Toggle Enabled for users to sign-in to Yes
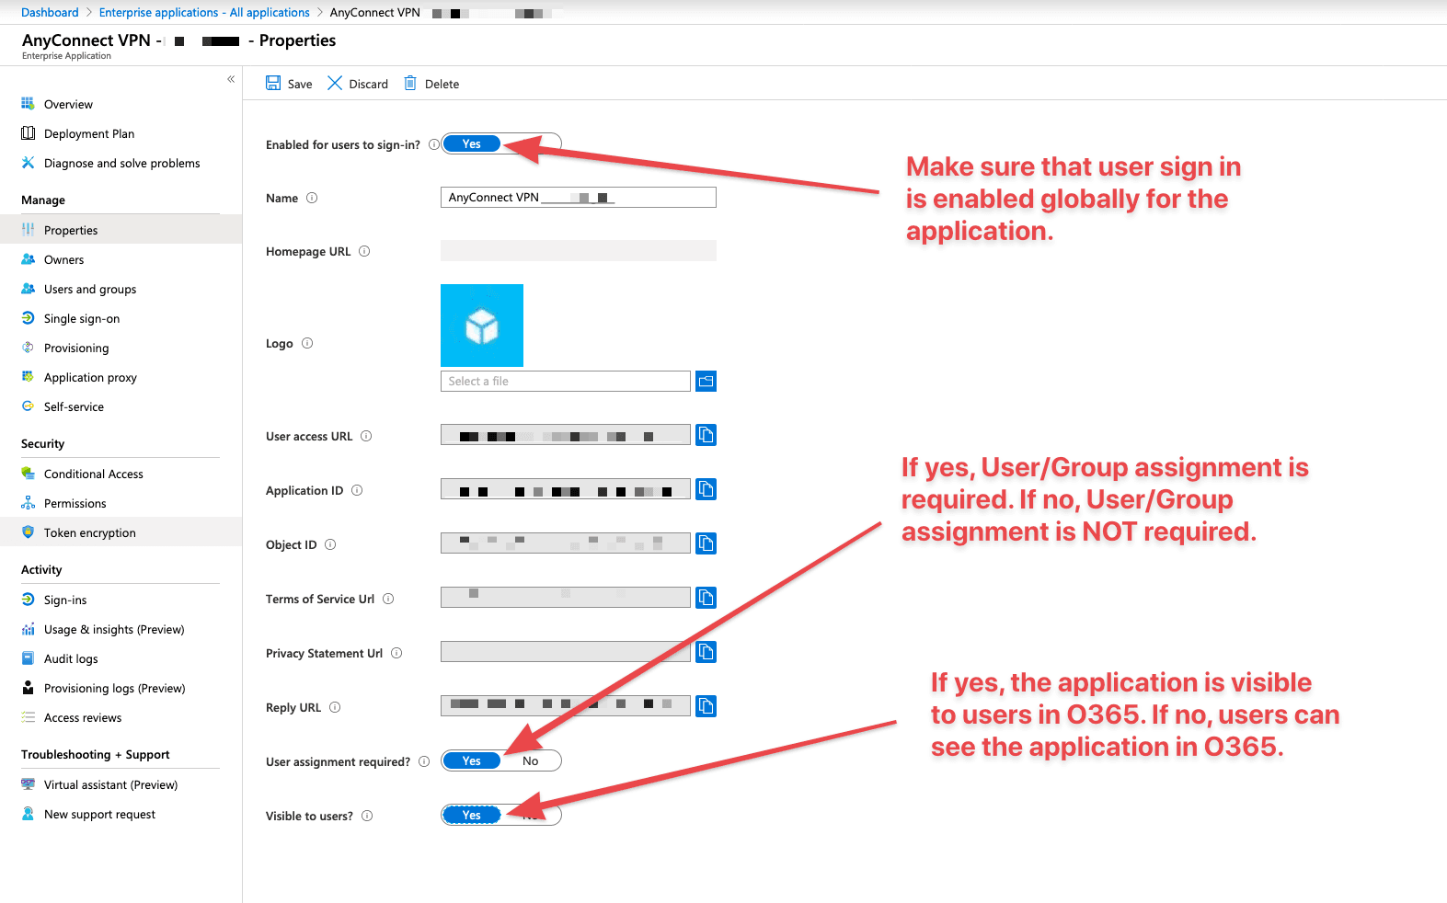 [471, 143]
